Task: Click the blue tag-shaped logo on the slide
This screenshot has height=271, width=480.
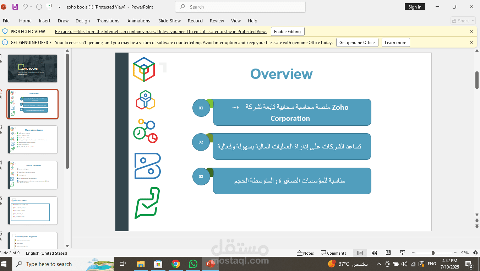Action: click(148, 166)
